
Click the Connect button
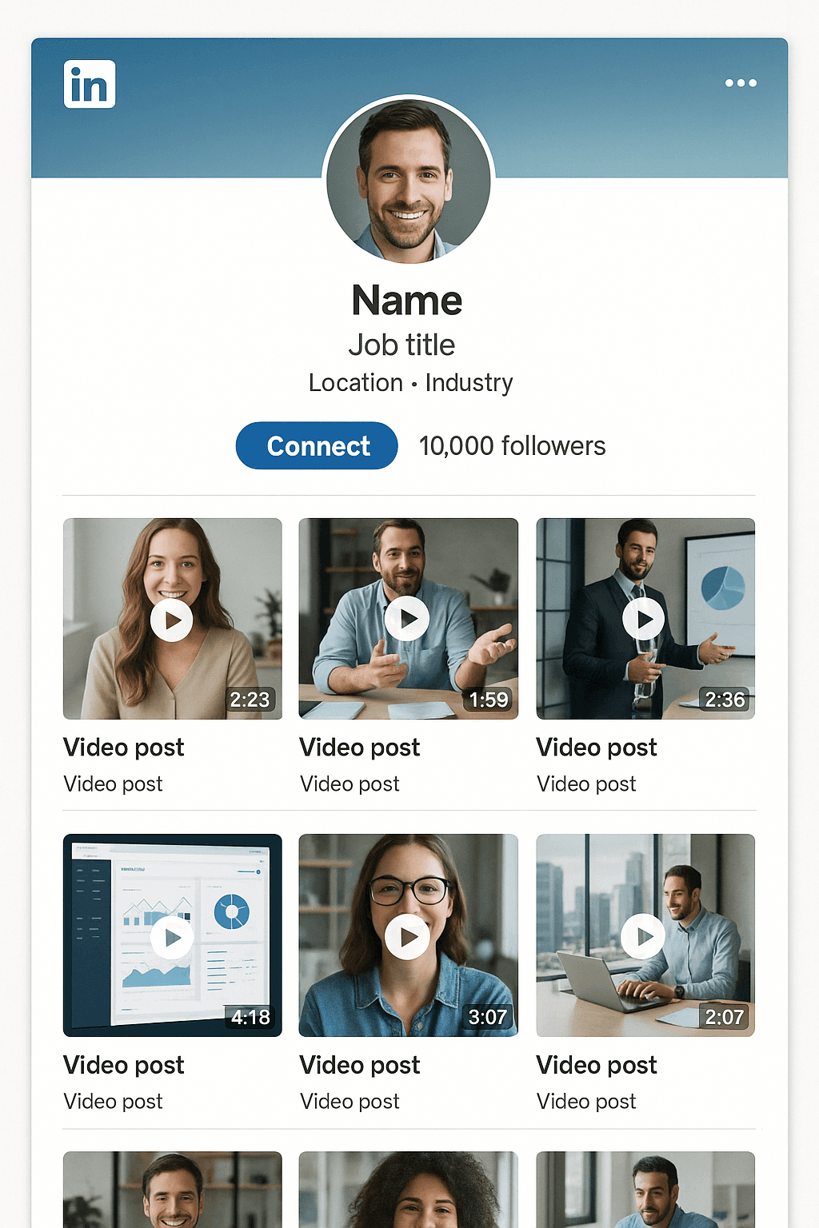(316, 445)
